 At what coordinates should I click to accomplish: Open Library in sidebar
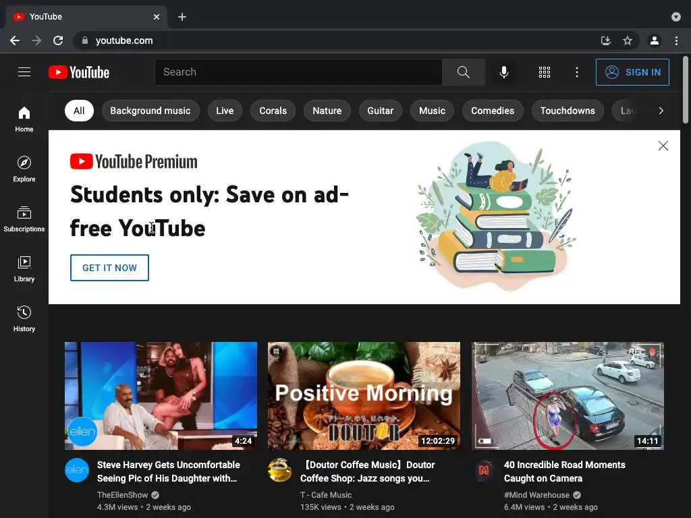[x=24, y=268]
